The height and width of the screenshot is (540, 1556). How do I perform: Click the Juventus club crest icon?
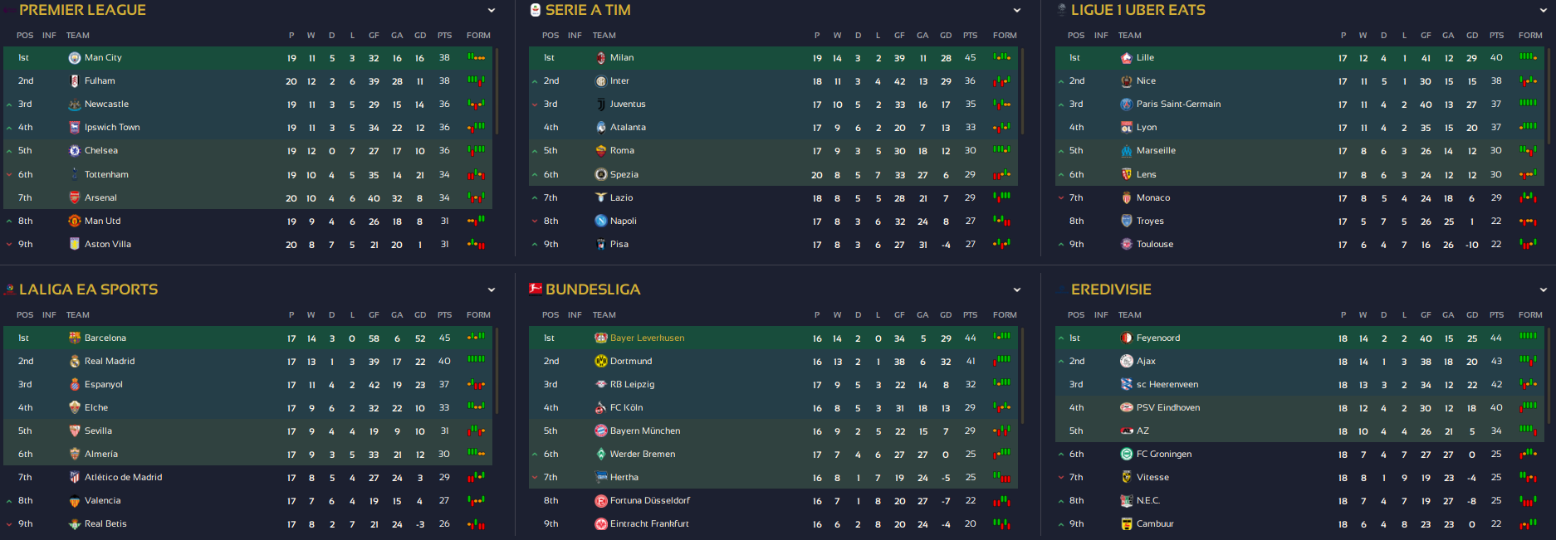coord(601,105)
